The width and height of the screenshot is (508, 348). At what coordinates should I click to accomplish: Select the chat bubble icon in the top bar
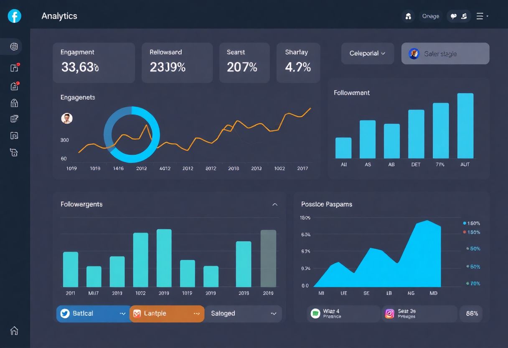(454, 16)
